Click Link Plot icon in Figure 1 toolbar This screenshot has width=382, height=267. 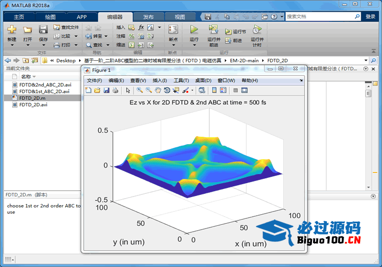tap(202, 90)
